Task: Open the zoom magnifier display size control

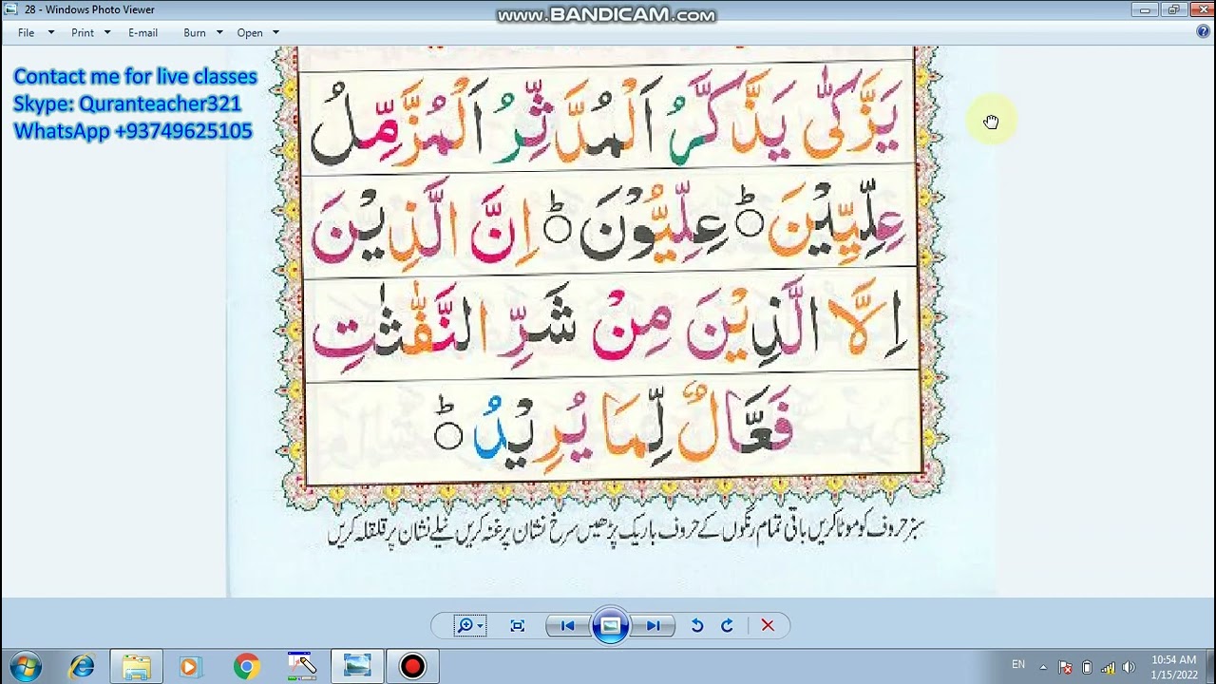Action: (469, 625)
